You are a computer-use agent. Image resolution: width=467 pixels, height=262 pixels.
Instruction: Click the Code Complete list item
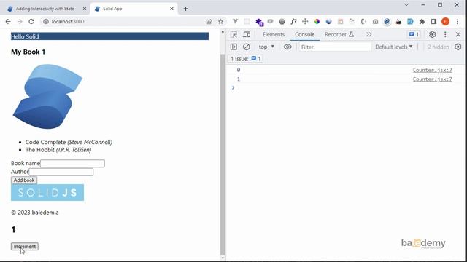(x=69, y=142)
